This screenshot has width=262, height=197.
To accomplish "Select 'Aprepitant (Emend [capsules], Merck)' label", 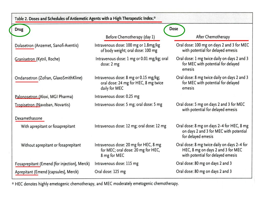I will point(47,172).
